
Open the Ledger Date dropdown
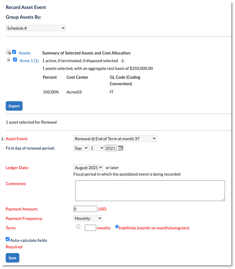click(x=88, y=168)
